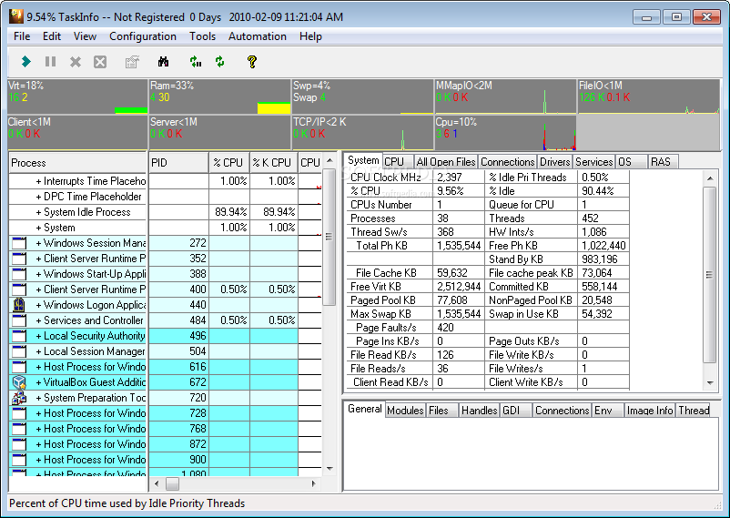This screenshot has width=730, height=518.
Task: Click the Vrt=18% graph panel
Action: point(77,96)
